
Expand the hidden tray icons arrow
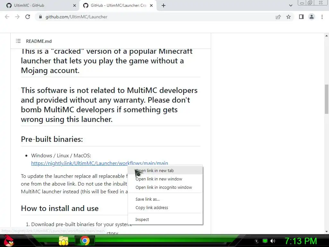pos(257,241)
